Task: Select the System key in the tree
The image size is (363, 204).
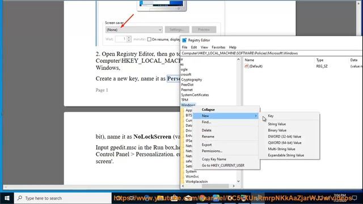Action: point(191,171)
